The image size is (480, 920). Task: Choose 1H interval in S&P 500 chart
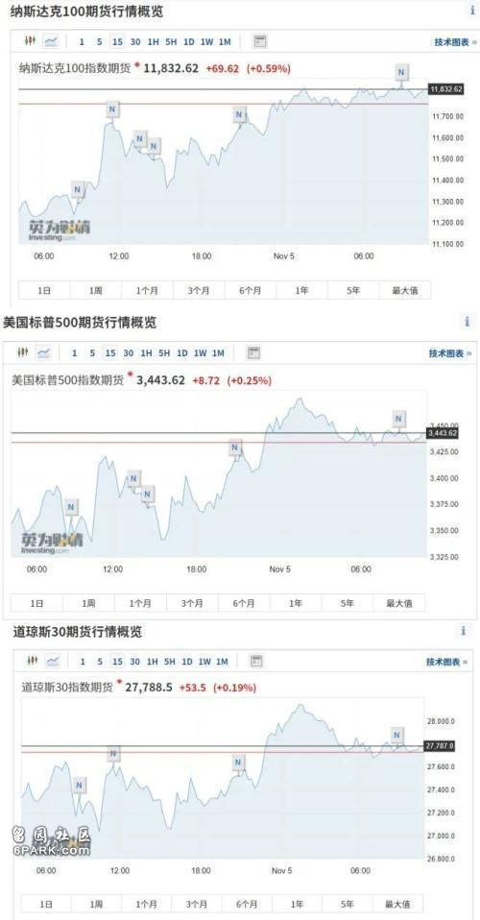pyautogui.click(x=146, y=353)
